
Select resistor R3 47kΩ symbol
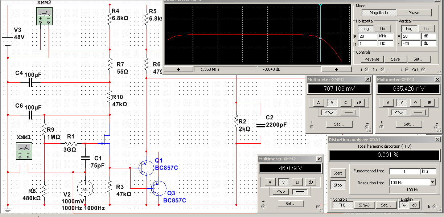pyautogui.click(x=110, y=188)
